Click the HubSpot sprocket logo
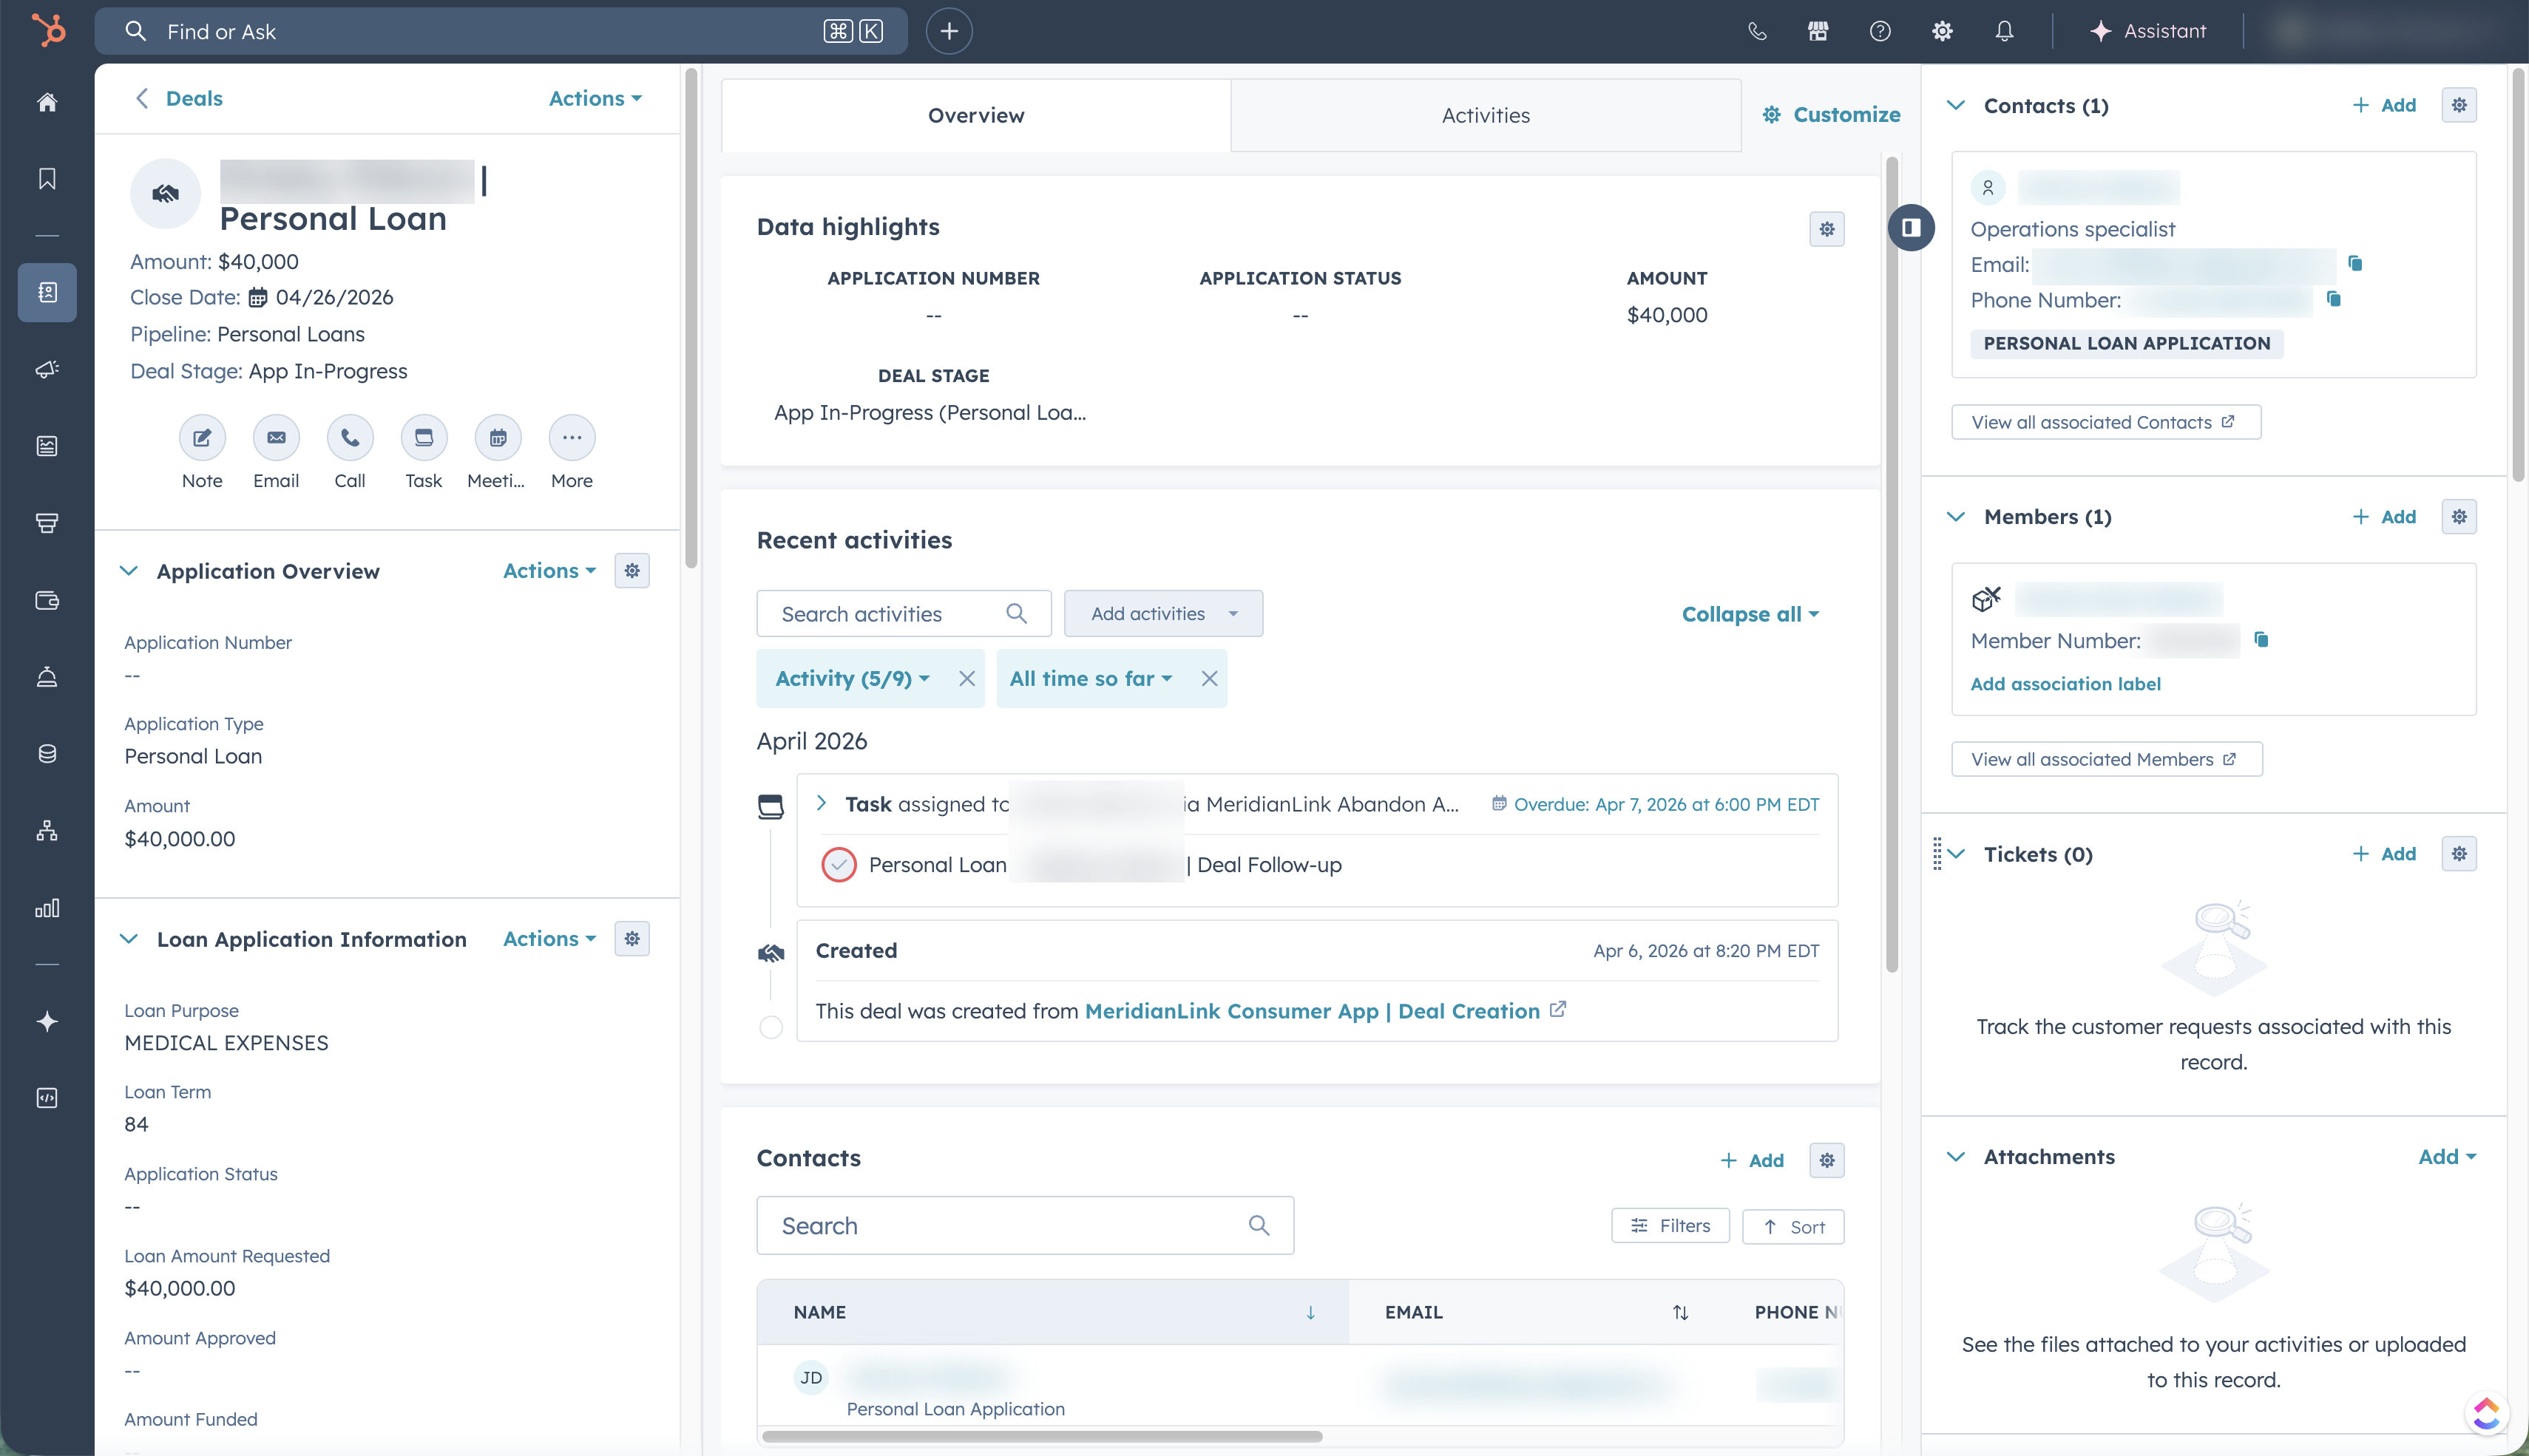The image size is (2529, 1456). [x=48, y=30]
